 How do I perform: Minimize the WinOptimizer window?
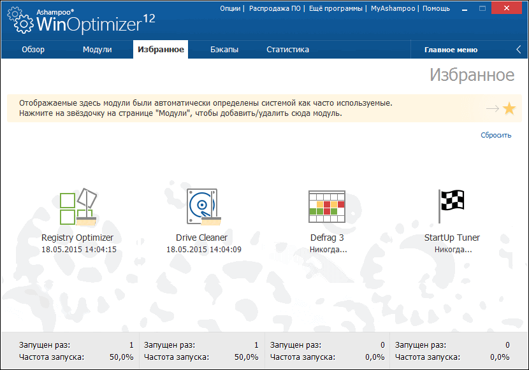pos(465,8)
